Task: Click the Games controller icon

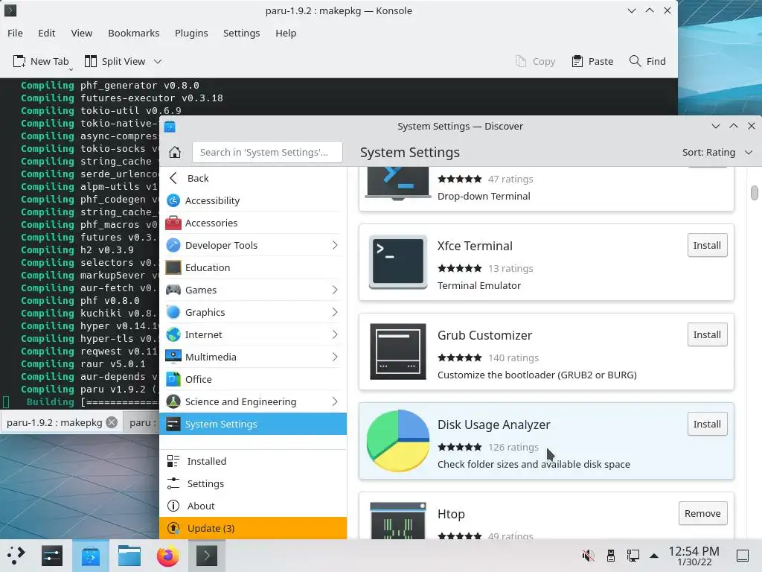Action: click(173, 290)
